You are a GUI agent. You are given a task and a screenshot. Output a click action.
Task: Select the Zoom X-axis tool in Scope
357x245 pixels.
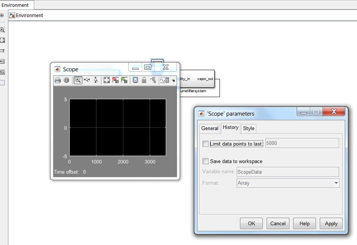coord(87,80)
